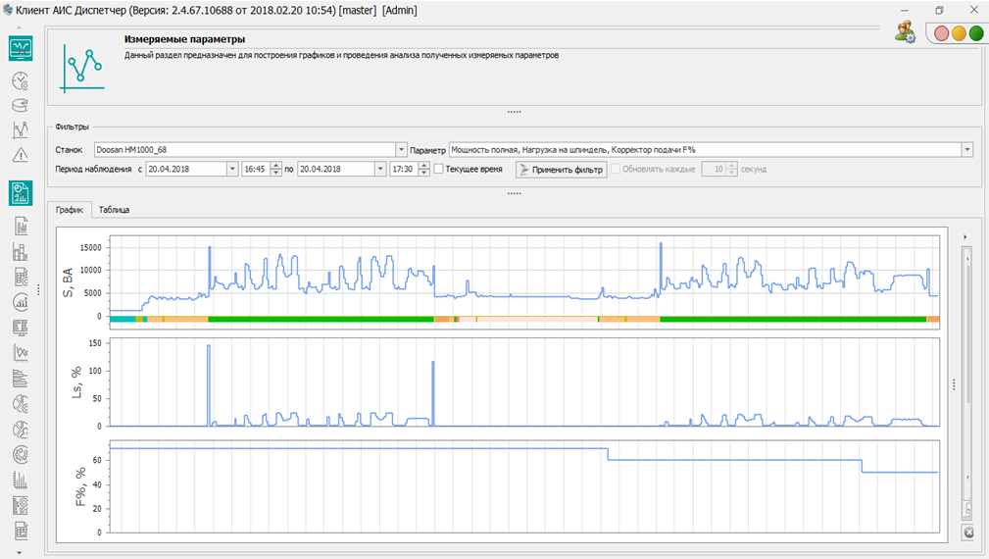Select the highlighted teal report sidebar icon
Viewport: 989px width, 559px height.
[x=21, y=193]
